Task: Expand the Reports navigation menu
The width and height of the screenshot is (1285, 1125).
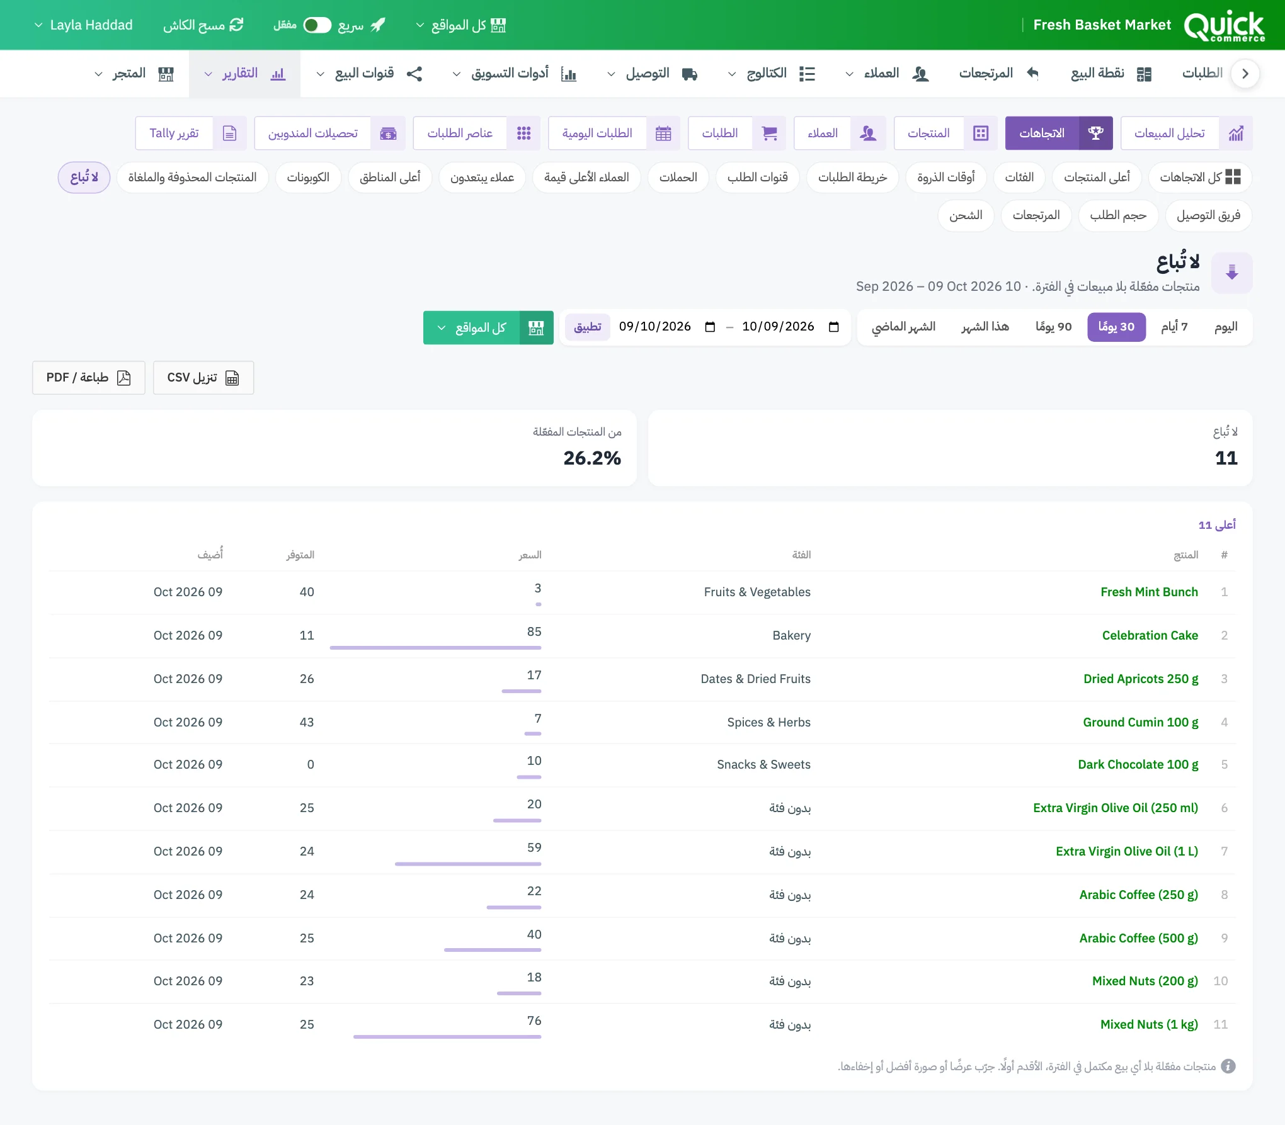Action: (x=244, y=74)
